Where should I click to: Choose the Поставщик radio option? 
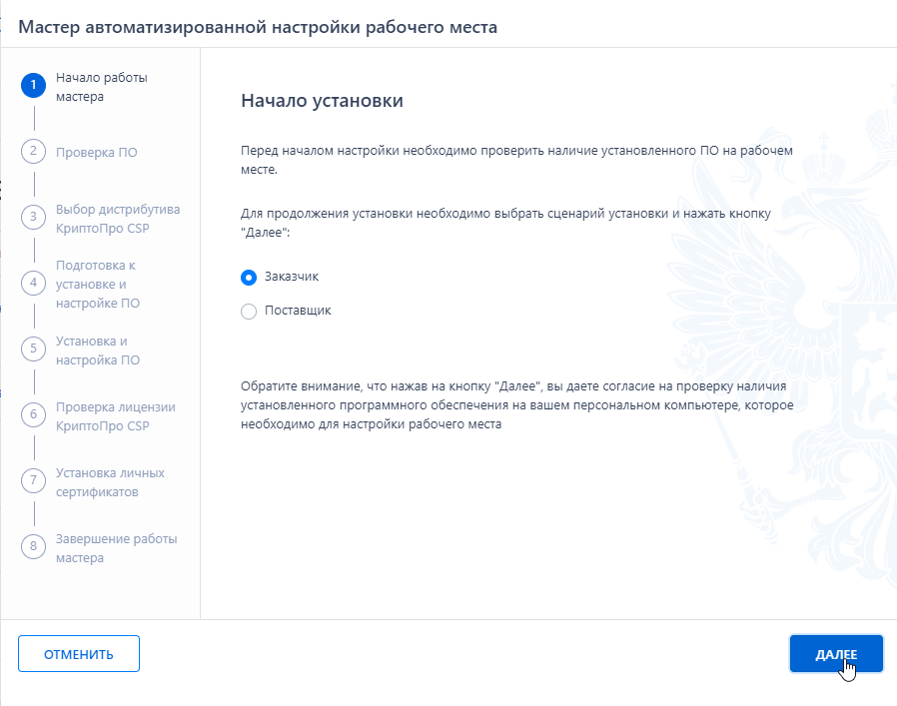[249, 312]
